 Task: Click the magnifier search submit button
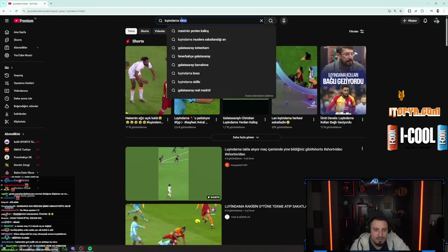pos(271,21)
